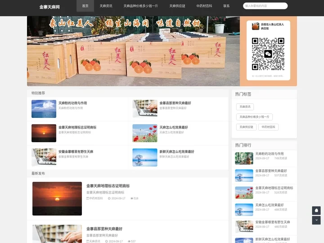Open latest post title 金寨天麻地理标志证明商标

108,186
